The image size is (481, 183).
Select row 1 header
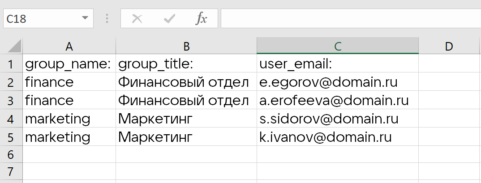11,64
